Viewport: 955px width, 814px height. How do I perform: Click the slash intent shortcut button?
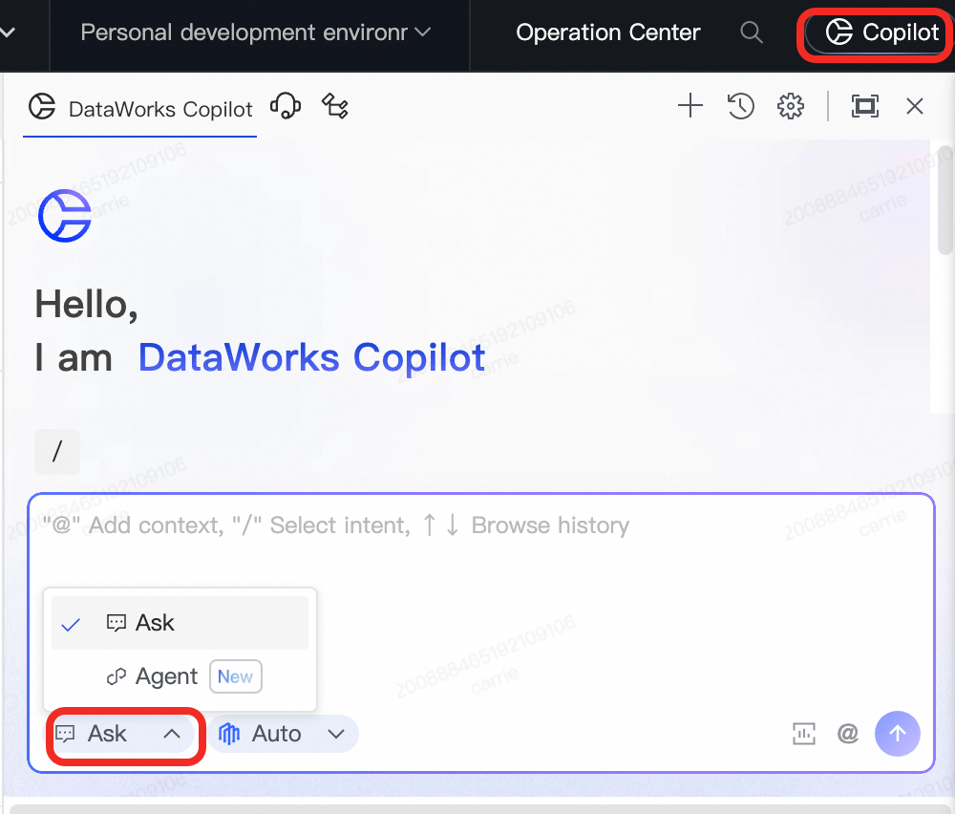click(x=57, y=452)
